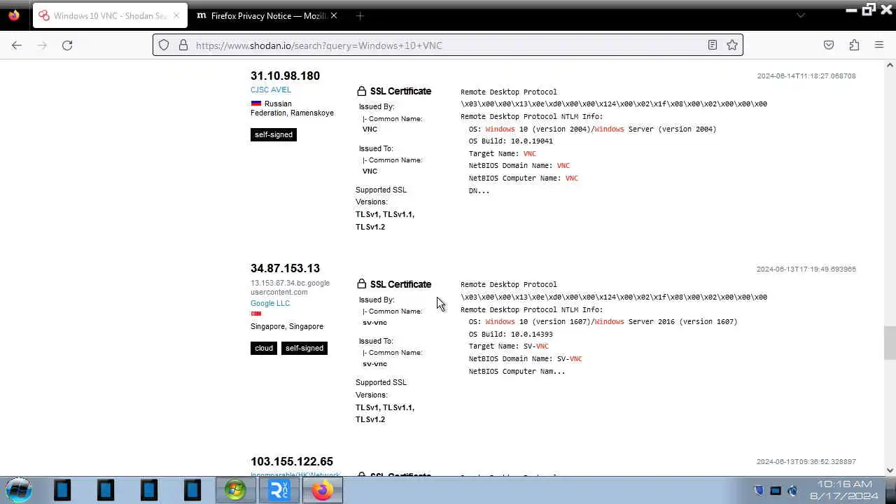Click the vertical scrollbar thumb
Image resolution: width=896 pixels, height=504 pixels.
pyautogui.click(x=890, y=342)
